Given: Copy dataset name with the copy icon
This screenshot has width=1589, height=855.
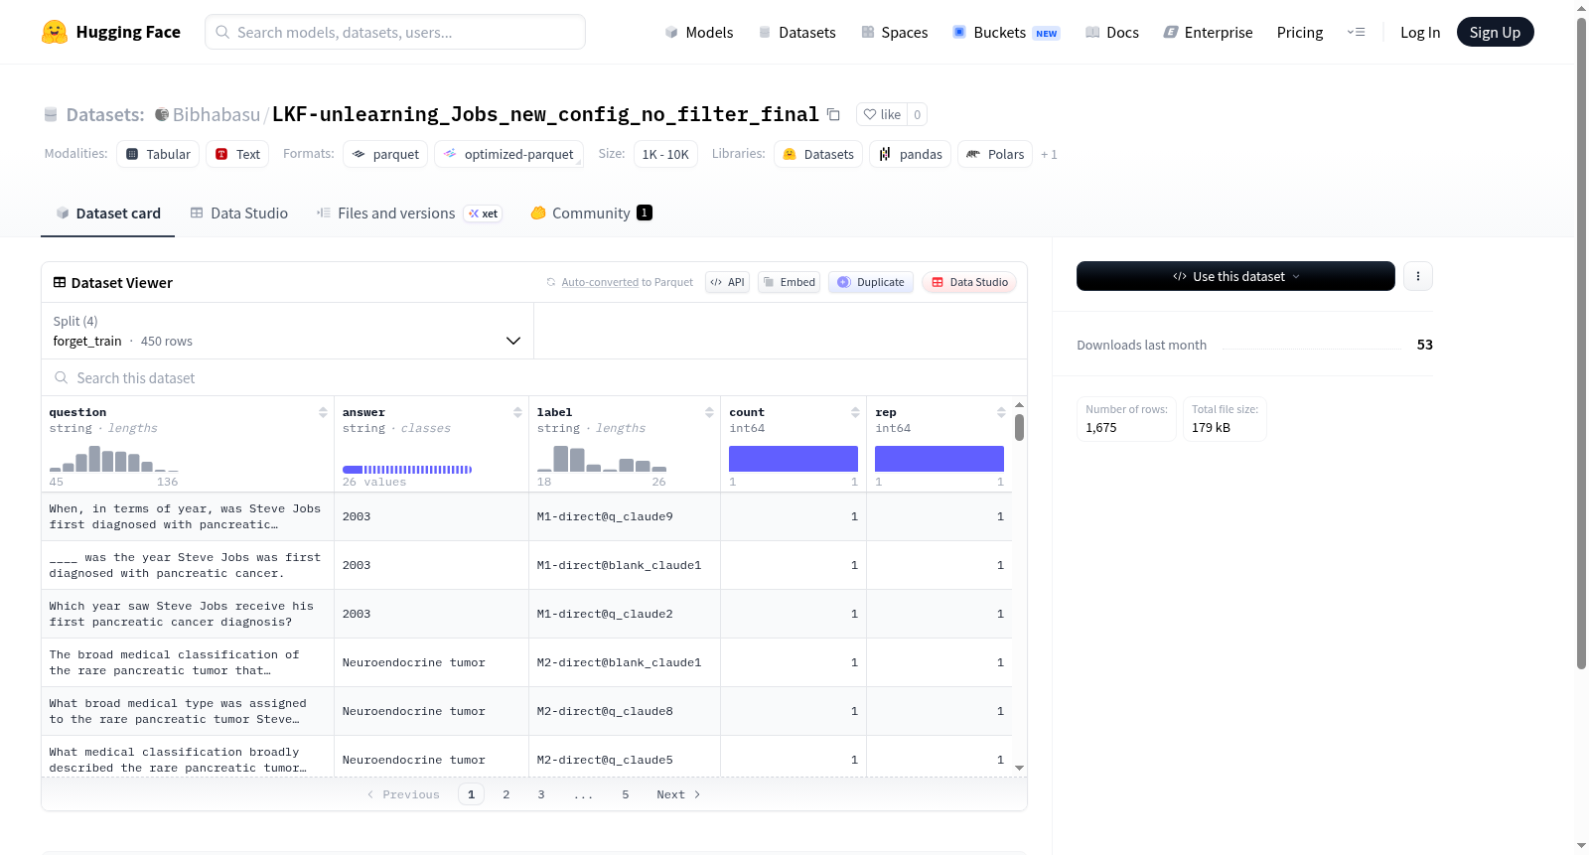Looking at the screenshot, I should coord(833,115).
